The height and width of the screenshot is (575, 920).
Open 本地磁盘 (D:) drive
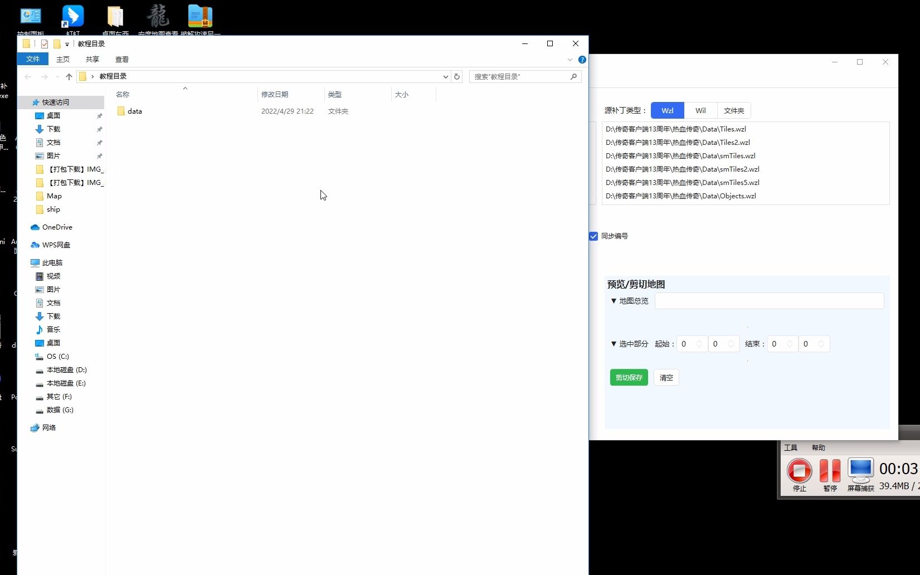pyautogui.click(x=66, y=370)
